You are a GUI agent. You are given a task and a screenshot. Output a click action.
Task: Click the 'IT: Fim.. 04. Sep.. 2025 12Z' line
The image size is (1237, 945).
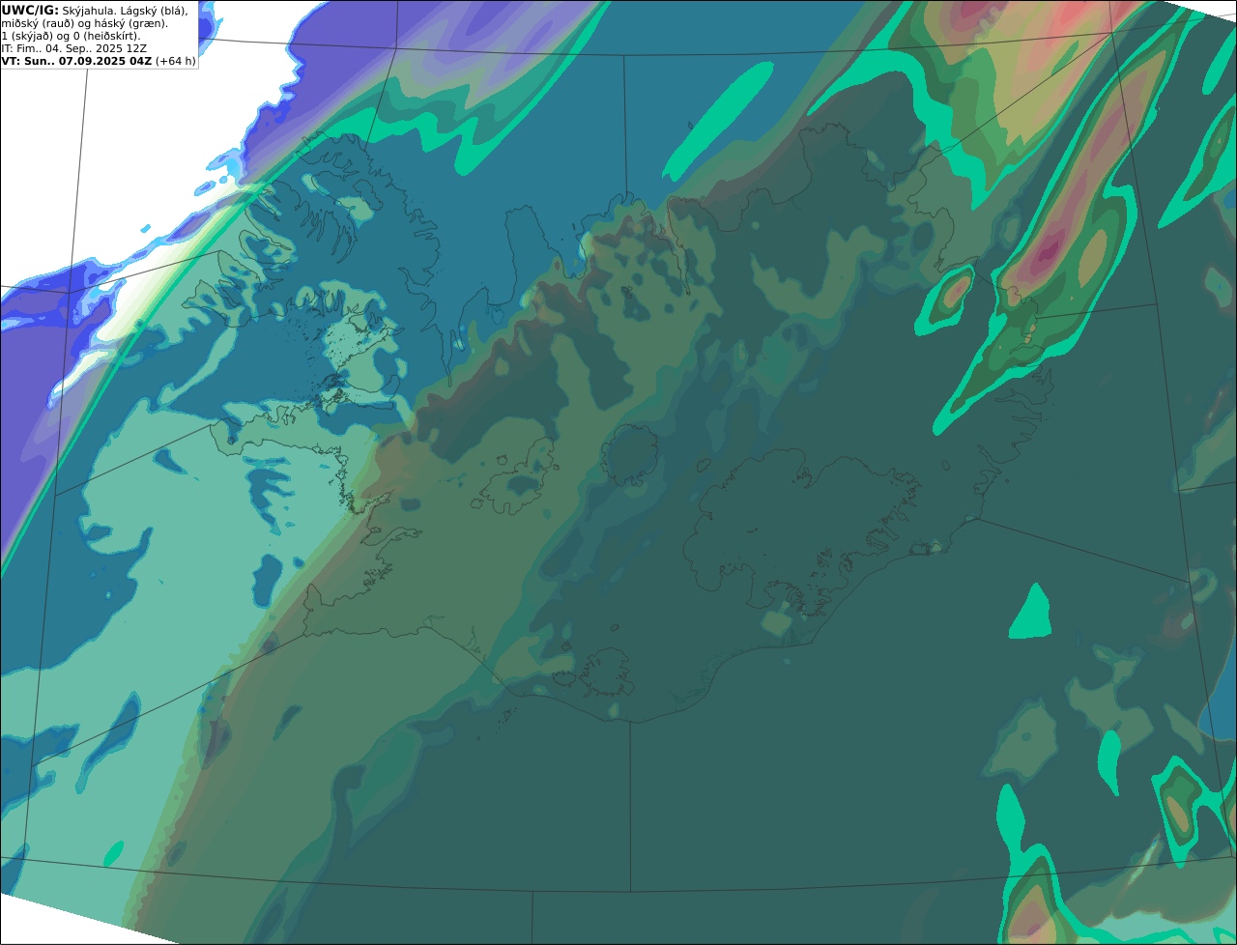pos(74,48)
